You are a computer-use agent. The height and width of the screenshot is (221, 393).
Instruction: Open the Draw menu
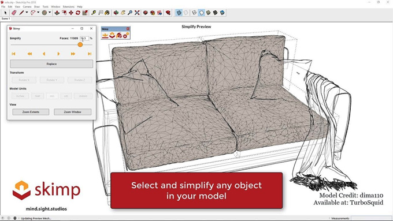(37, 7)
